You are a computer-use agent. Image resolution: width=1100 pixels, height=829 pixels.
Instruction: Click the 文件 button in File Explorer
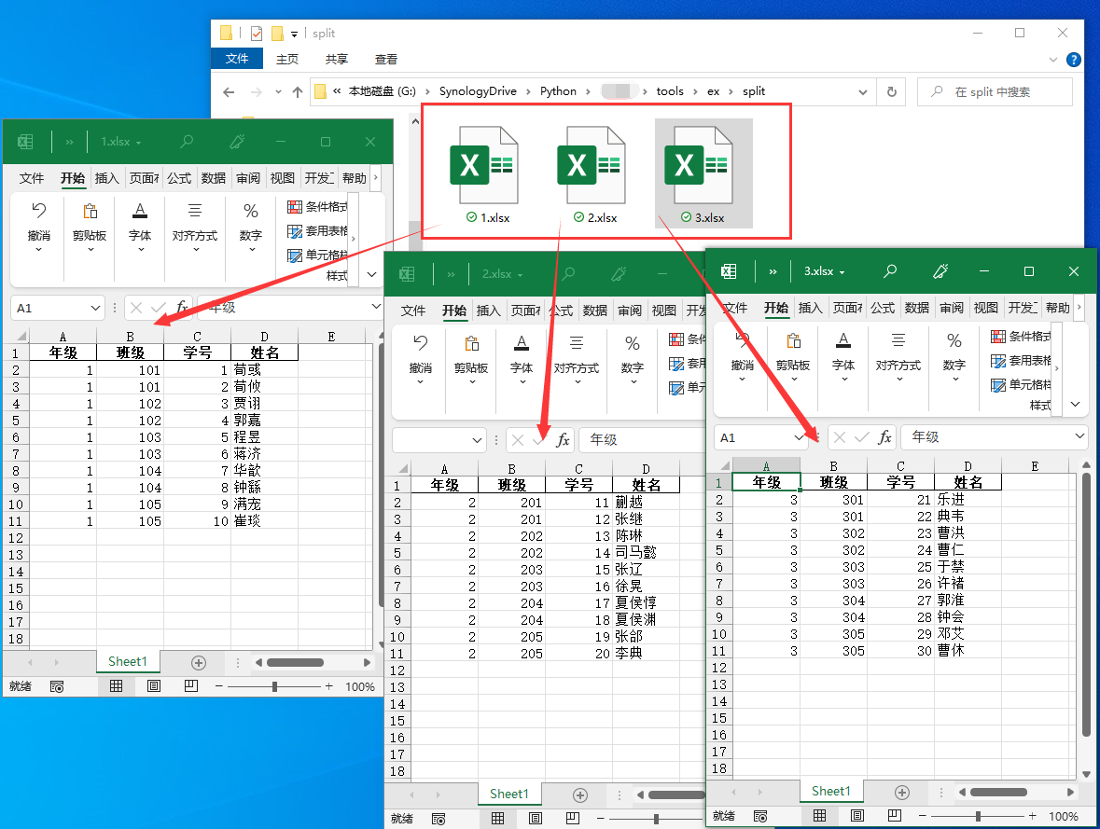tap(237, 59)
